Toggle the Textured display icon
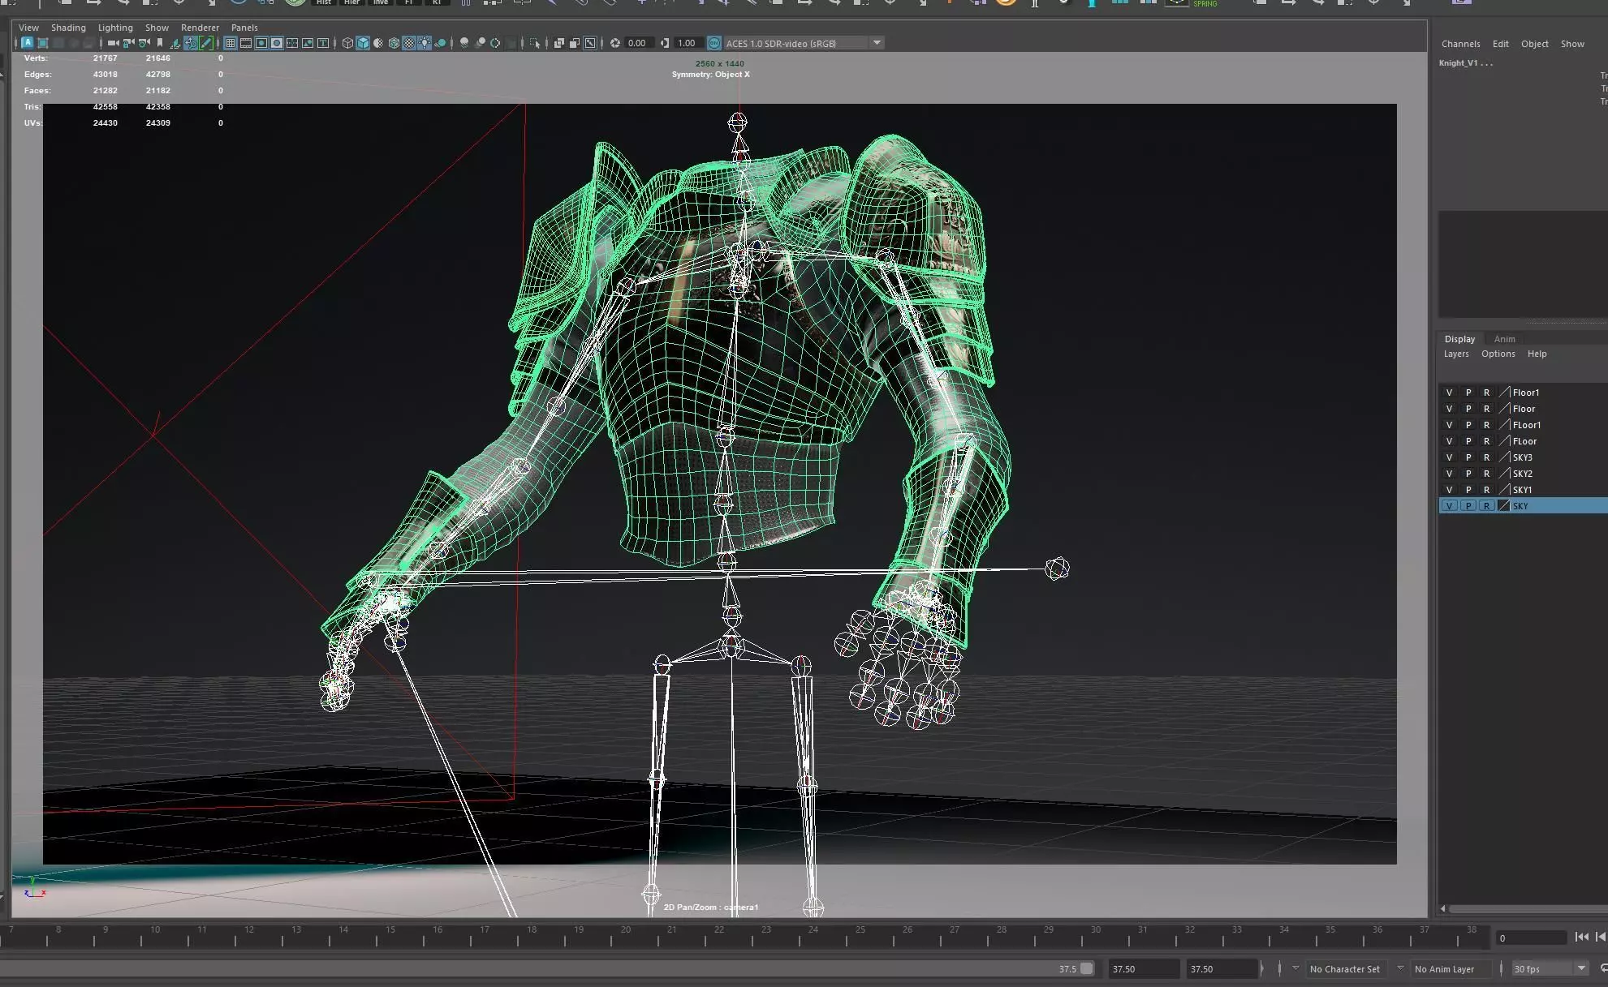The width and height of the screenshot is (1608, 987). [x=409, y=43]
